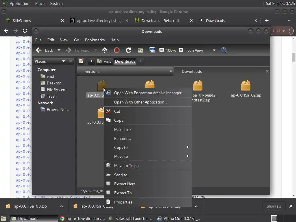Click the Up (parent folder) arrow icon
The width and height of the screenshot is (296, 222).
[x=105, y=50]
